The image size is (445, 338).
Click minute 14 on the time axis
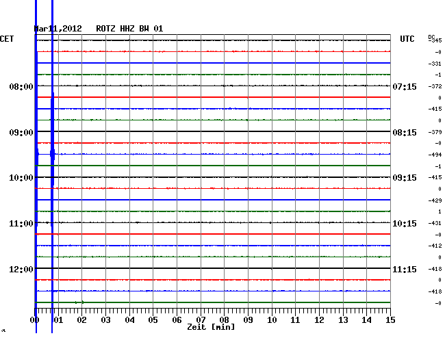pos(366,320)
